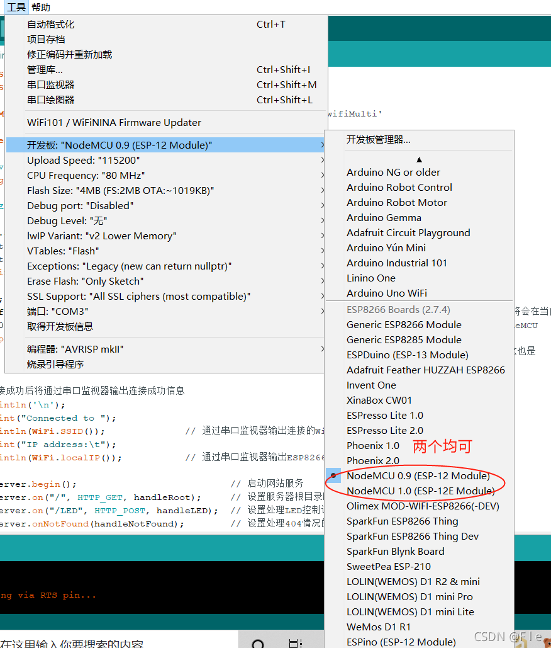Image resolution: width=551 pixels, height=648 pixels.
Task: Select Arduino Robot Control board
Action: tap(420, 188)
